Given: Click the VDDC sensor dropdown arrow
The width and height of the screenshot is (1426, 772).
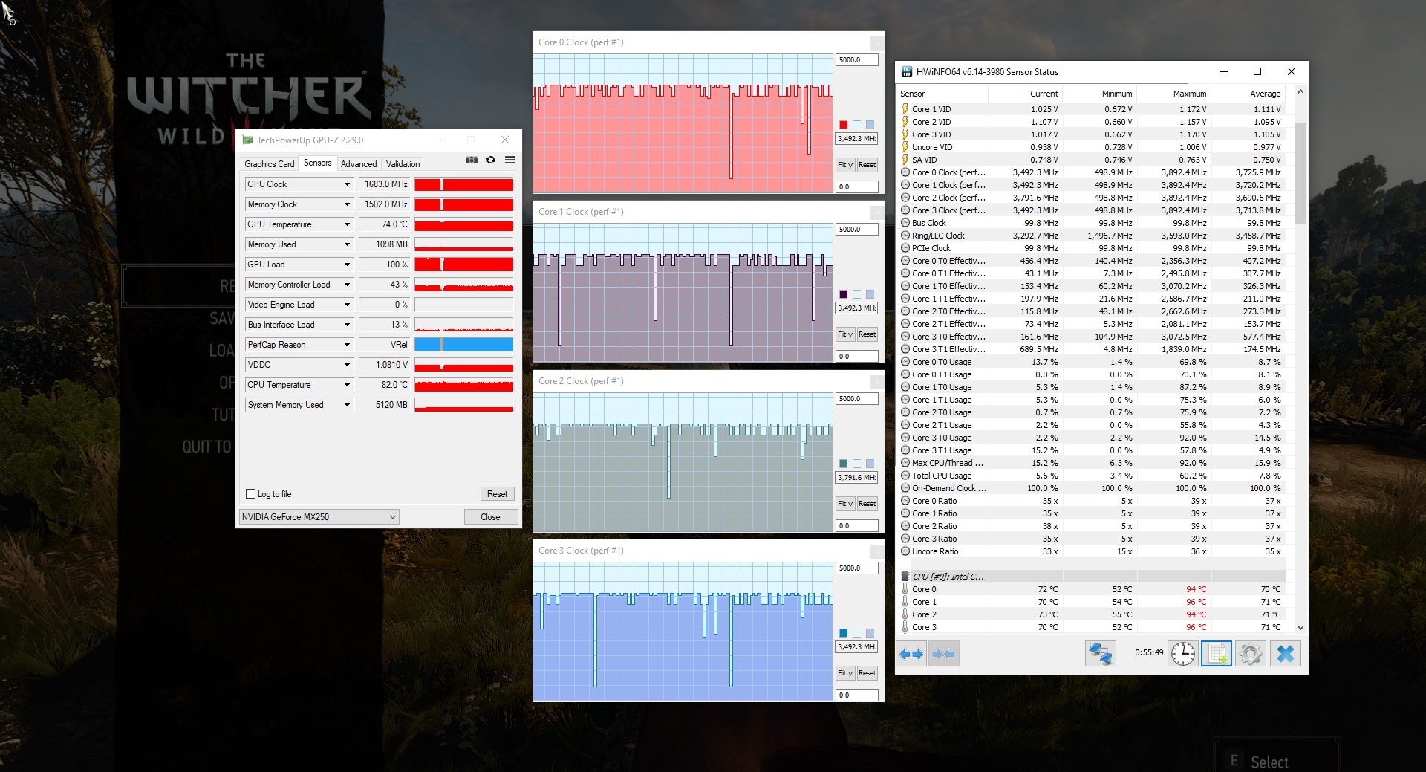Looking at the screenshot, I should 346,365.
